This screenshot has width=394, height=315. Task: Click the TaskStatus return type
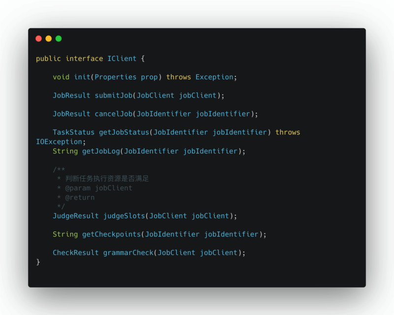tap(73, 132)
